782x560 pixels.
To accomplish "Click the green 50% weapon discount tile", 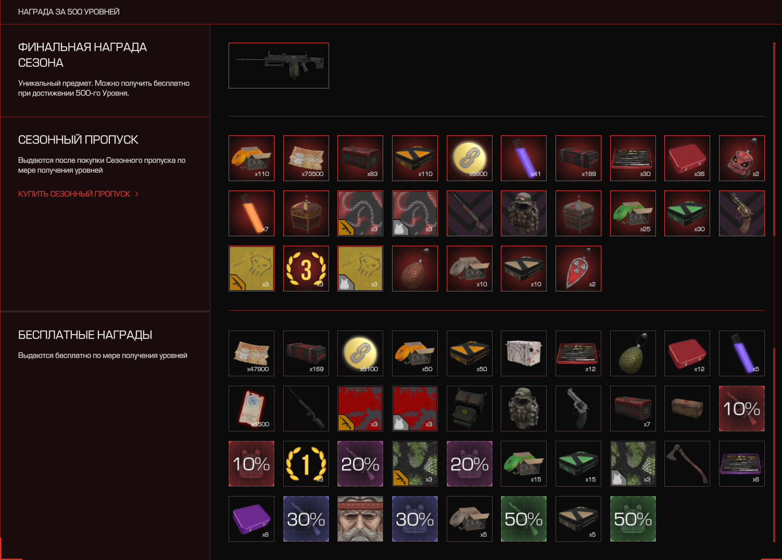I will click(524, 519).
